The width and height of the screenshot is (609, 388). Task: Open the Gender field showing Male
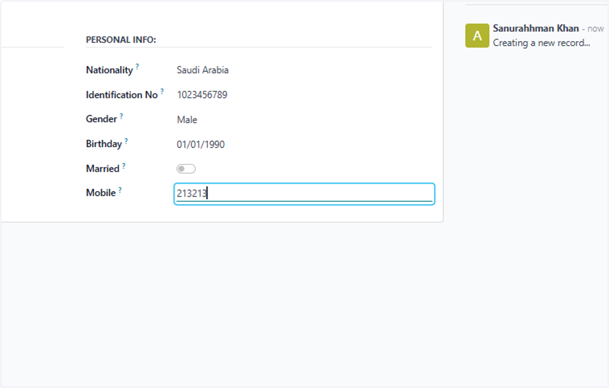187,120
